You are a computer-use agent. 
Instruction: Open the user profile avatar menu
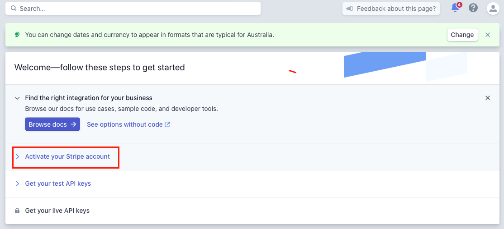(493, 8)
